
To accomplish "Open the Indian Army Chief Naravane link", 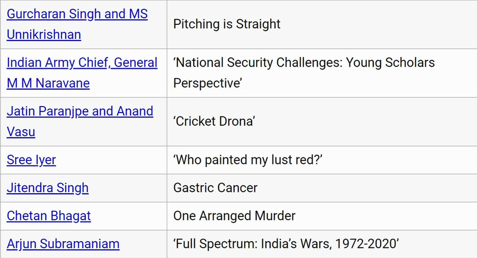I will (x=82, y=63).
